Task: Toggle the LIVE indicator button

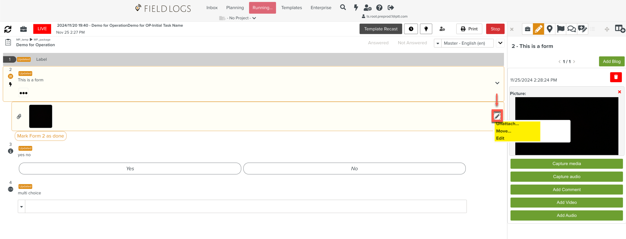Action: click(42, 29)
